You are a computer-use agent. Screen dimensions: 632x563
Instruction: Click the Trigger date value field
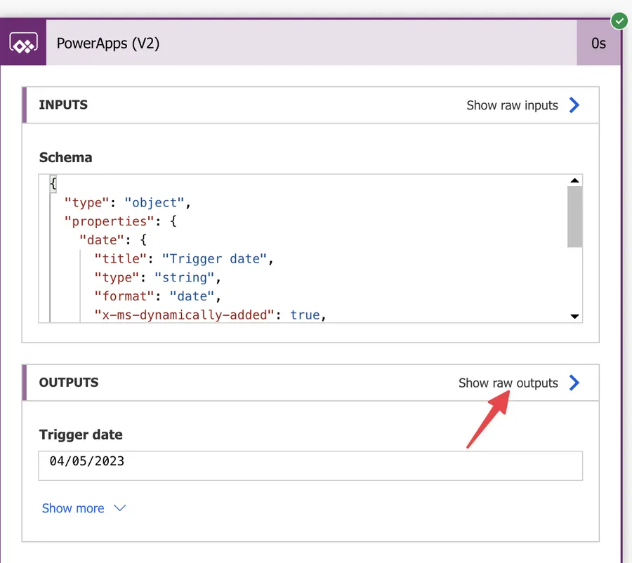click(x=310, y=465)
